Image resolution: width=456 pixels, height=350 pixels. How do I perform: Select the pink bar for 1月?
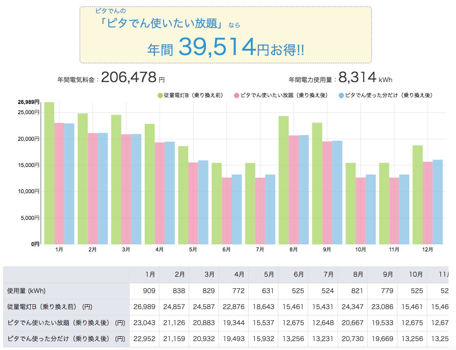pyautogui.click(x=59, y=183)
